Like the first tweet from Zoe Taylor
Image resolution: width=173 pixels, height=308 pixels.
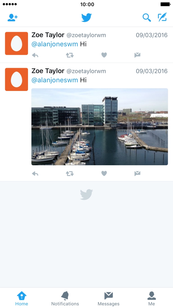104,55
